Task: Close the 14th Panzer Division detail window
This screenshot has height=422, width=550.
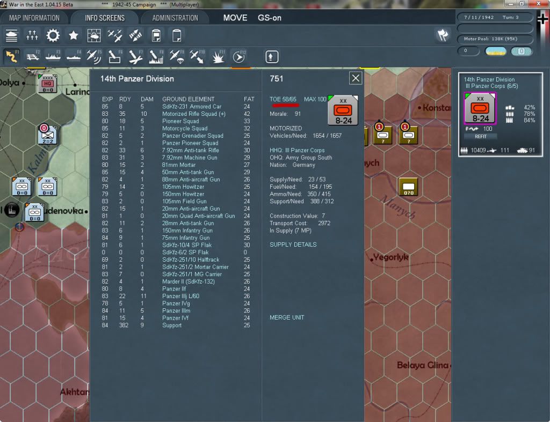Action: (x=356, y=78)
